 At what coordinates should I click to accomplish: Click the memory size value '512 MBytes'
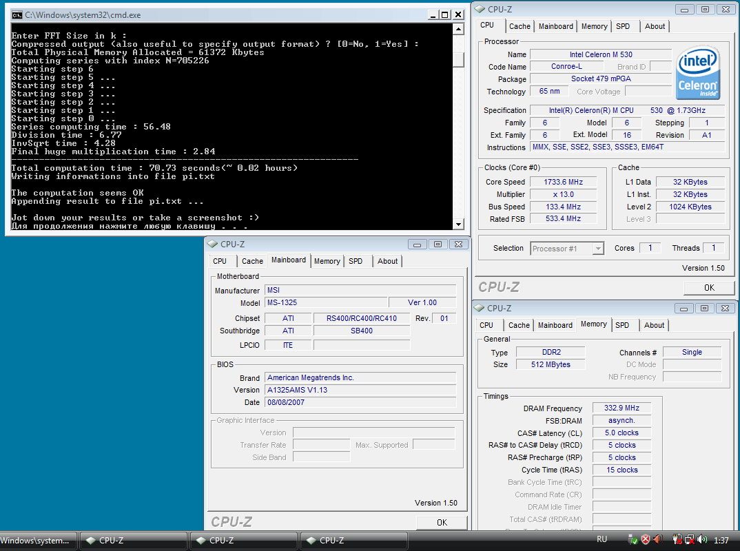coord(551,364)
